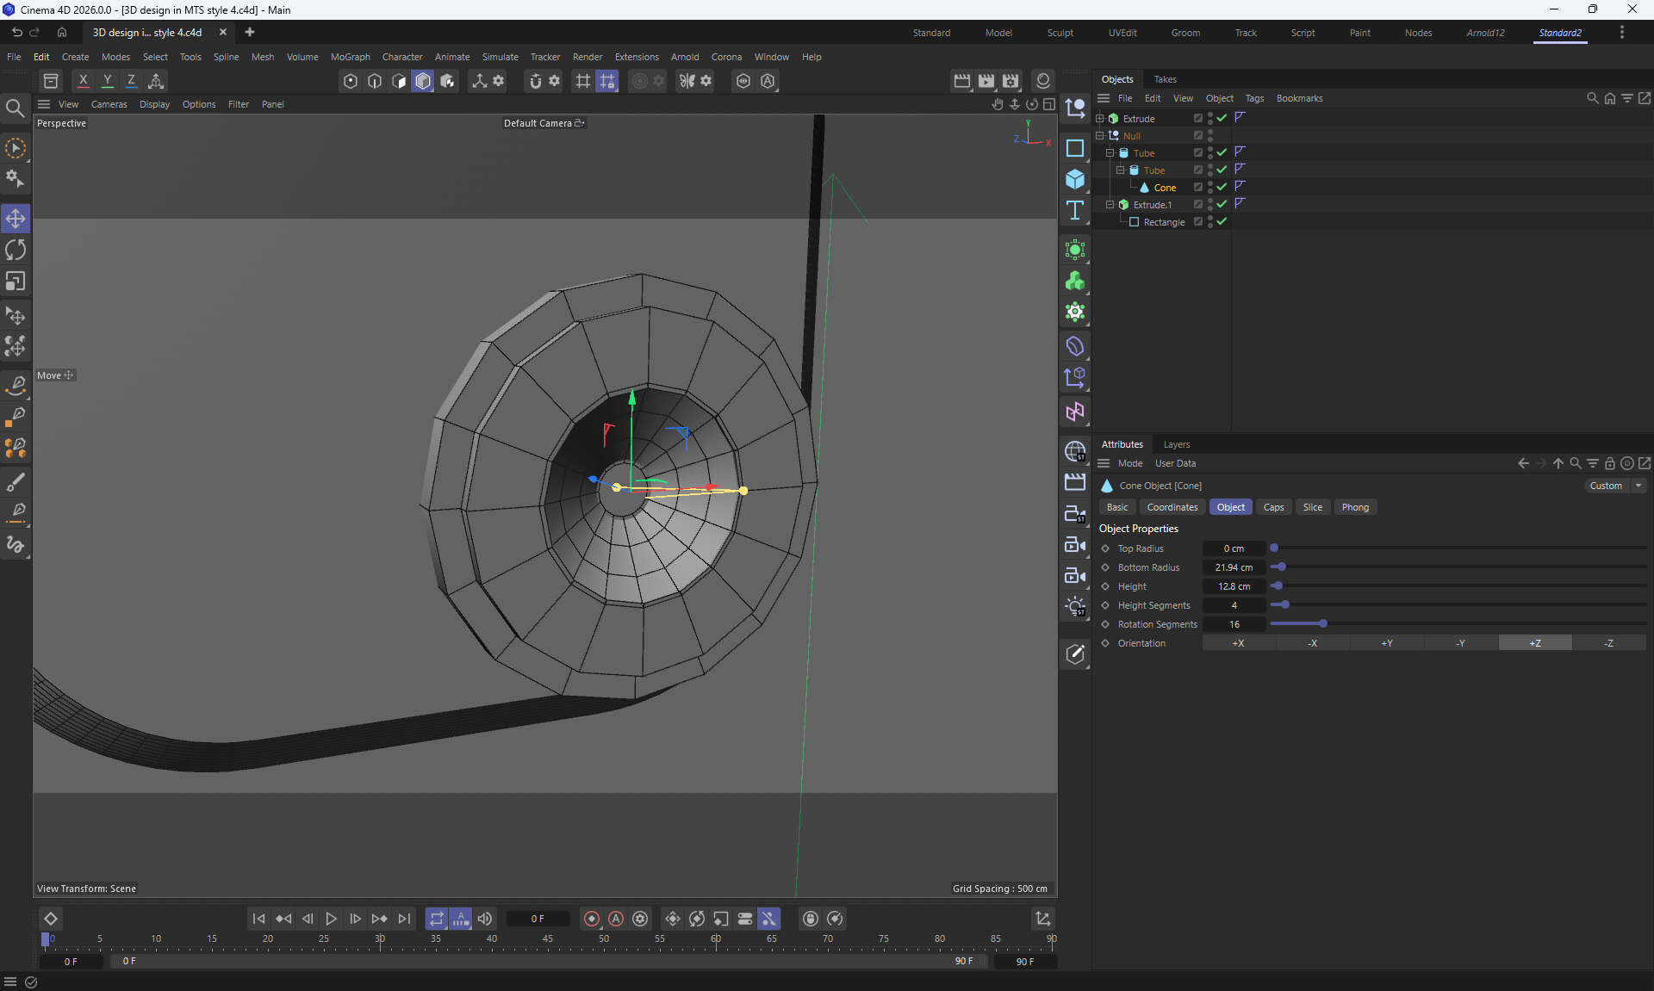The width and height of the screenshot is (1654, 991).
Task: Activate the Move tool
Action: coord(16,219)
